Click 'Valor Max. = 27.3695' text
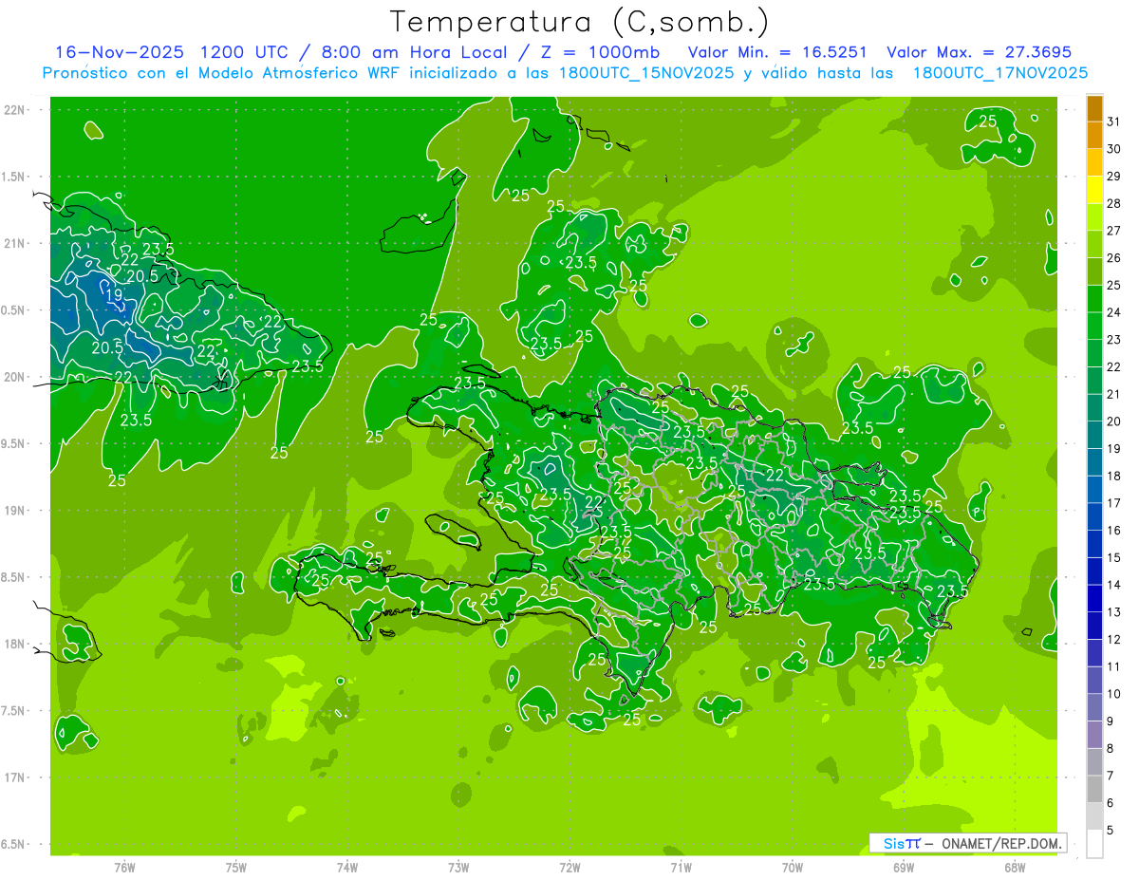Screen dimensions: 1139x880 [x=979, y=52]
